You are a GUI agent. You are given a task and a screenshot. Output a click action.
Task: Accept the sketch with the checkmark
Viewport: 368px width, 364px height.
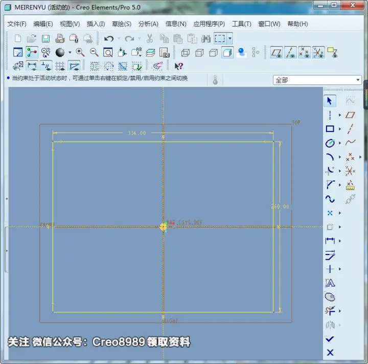pyautogui.click(x=330, y=339)
